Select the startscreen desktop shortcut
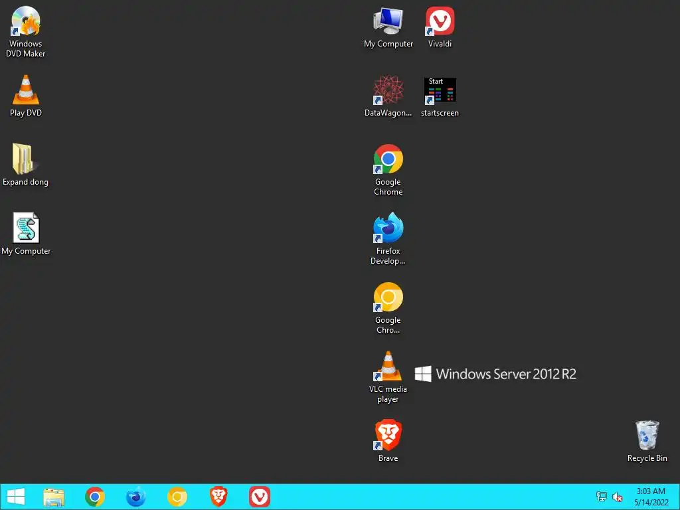Screen dimensions: 680x510 (x=440, y=97)
